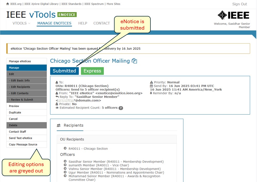Open the More Sites link
257x182 pixels.
pos(114,4)
